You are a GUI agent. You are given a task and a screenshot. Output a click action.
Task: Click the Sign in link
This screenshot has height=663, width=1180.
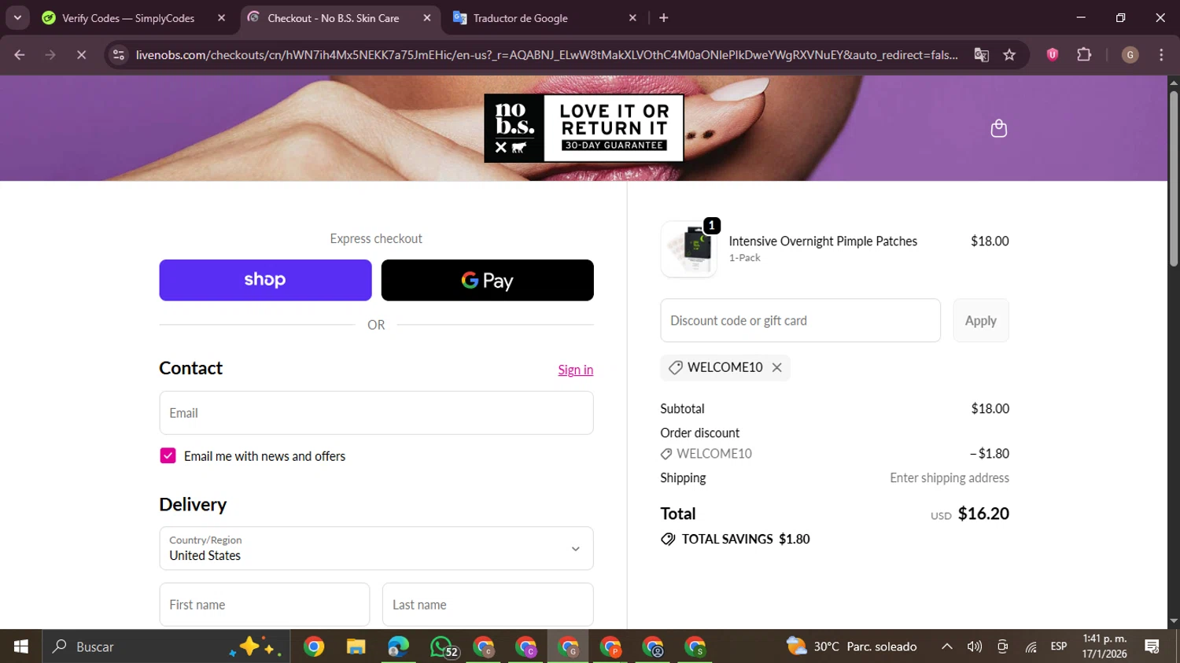pos(575,370)
